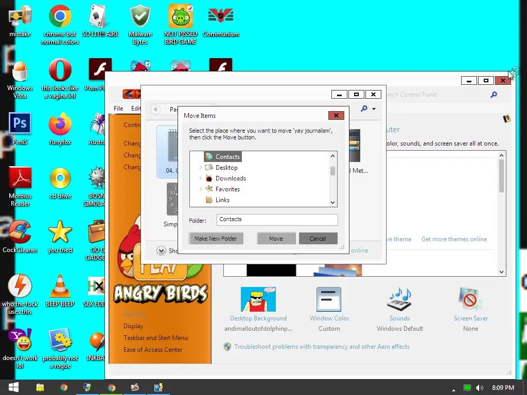Open the 'probably not a rogue' icon

[60, 348]
